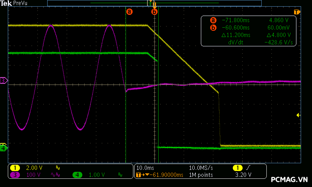The height and width of the screenshot is (187, 312).
Task: Select the channel 3 magenta badge
Action: (x=15, y=175)
